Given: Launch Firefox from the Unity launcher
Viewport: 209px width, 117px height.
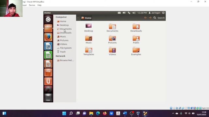Looking at the screenshot, I should coord(48,37).
